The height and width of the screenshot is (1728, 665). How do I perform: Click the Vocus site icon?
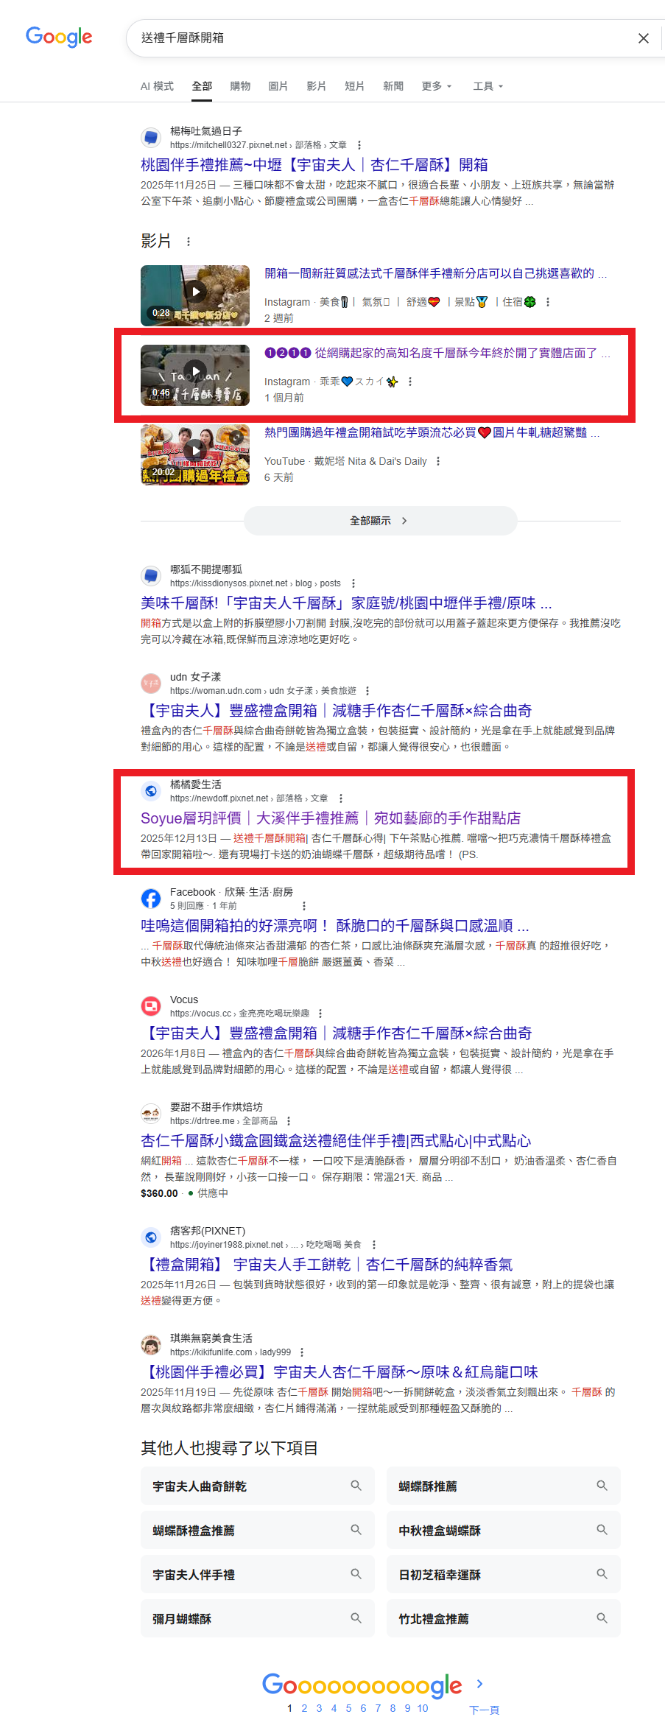point(151,1006)
